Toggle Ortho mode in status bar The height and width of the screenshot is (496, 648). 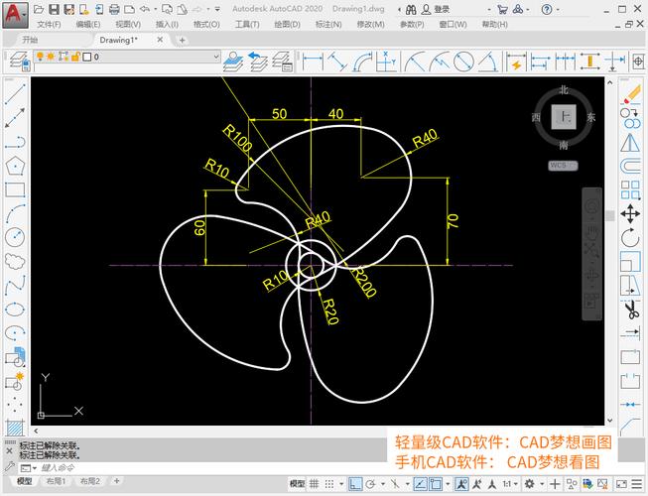click(355, 484)
